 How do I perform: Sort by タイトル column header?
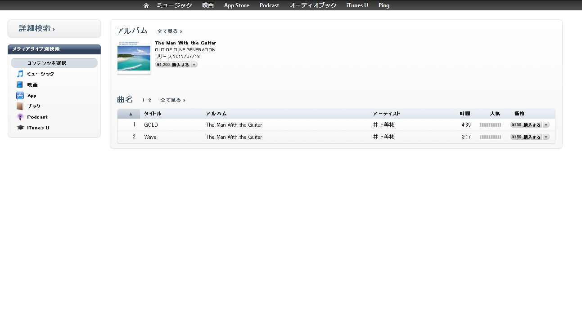pos(153,114)
